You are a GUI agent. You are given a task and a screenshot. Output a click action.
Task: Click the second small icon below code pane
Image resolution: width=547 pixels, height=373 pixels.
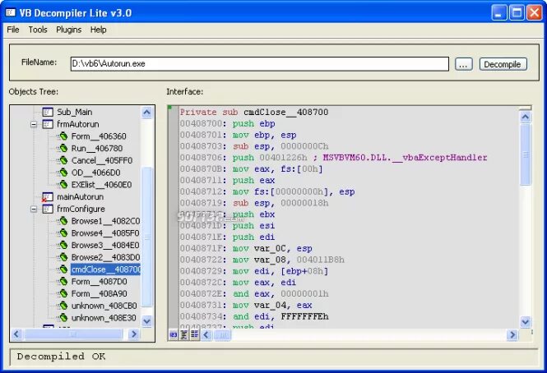click(x=184, y=335)
